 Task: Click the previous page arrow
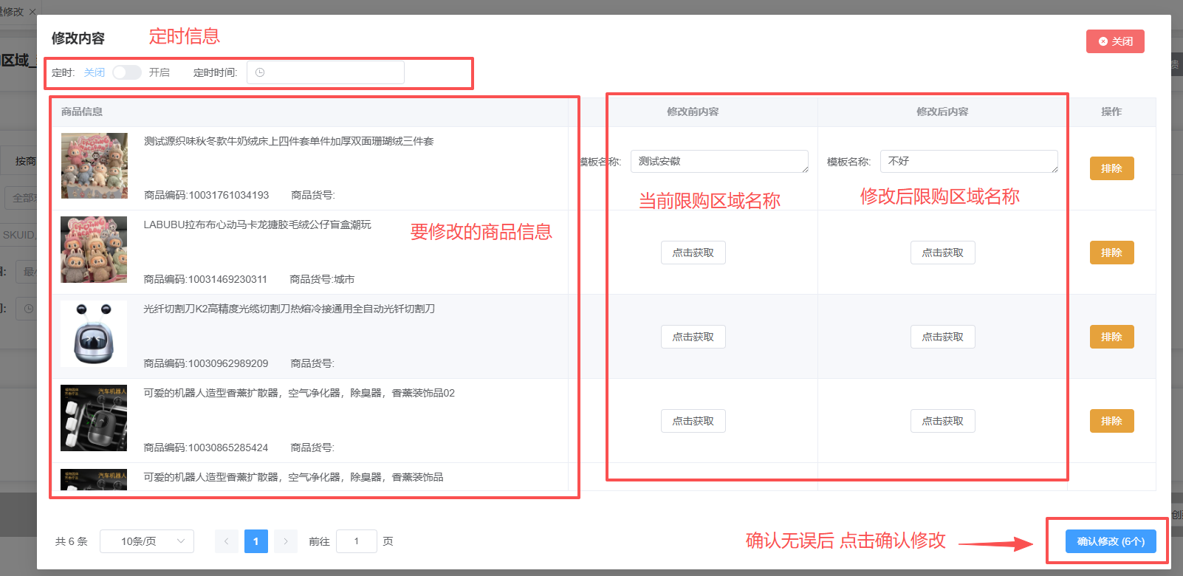pos(227,541)
